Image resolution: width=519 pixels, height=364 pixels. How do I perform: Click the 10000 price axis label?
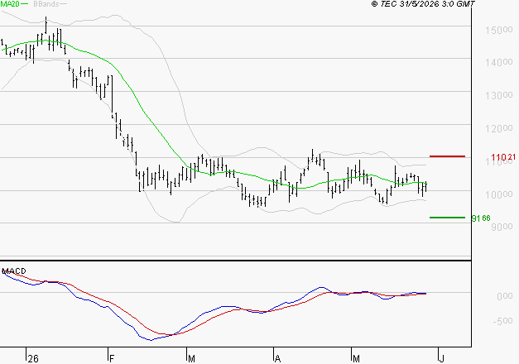499,194
